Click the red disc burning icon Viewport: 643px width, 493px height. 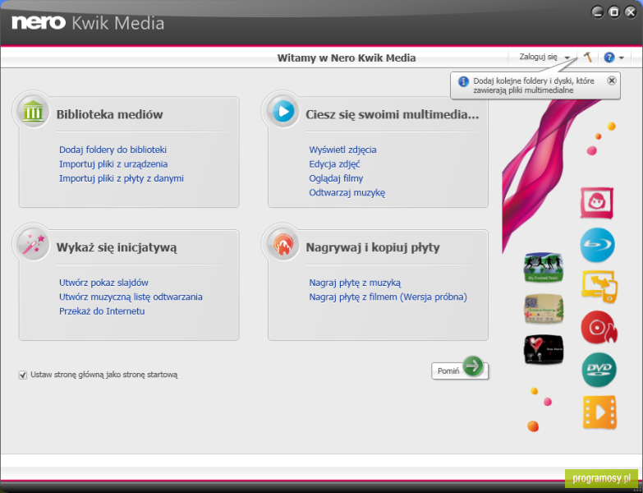click(x=599, y=328)
